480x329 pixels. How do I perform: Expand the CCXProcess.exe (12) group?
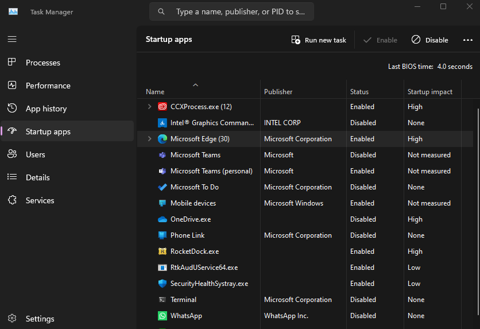(x=149, y=106)
